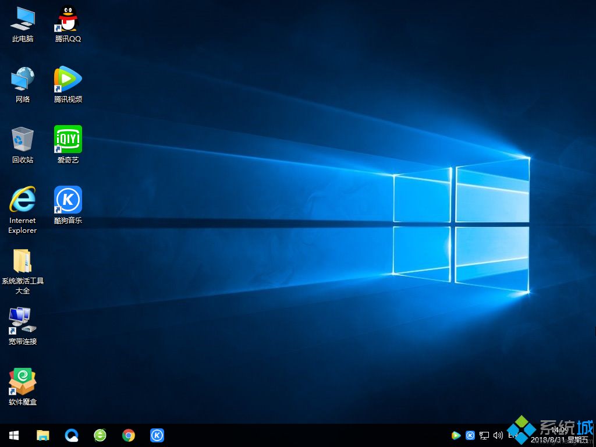Image resolution: width=596 pixels, height=447 pixels.
Task: Open the green 360 Browser taskbar icon
Action: pos(99,435)
